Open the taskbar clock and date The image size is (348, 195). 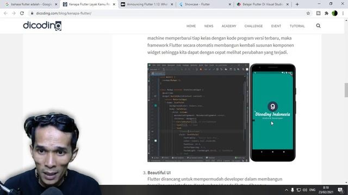(326, 190)
